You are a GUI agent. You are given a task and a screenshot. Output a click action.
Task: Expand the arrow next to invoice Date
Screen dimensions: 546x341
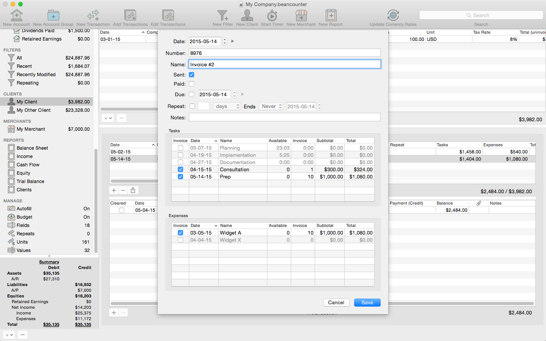[232, 41]
